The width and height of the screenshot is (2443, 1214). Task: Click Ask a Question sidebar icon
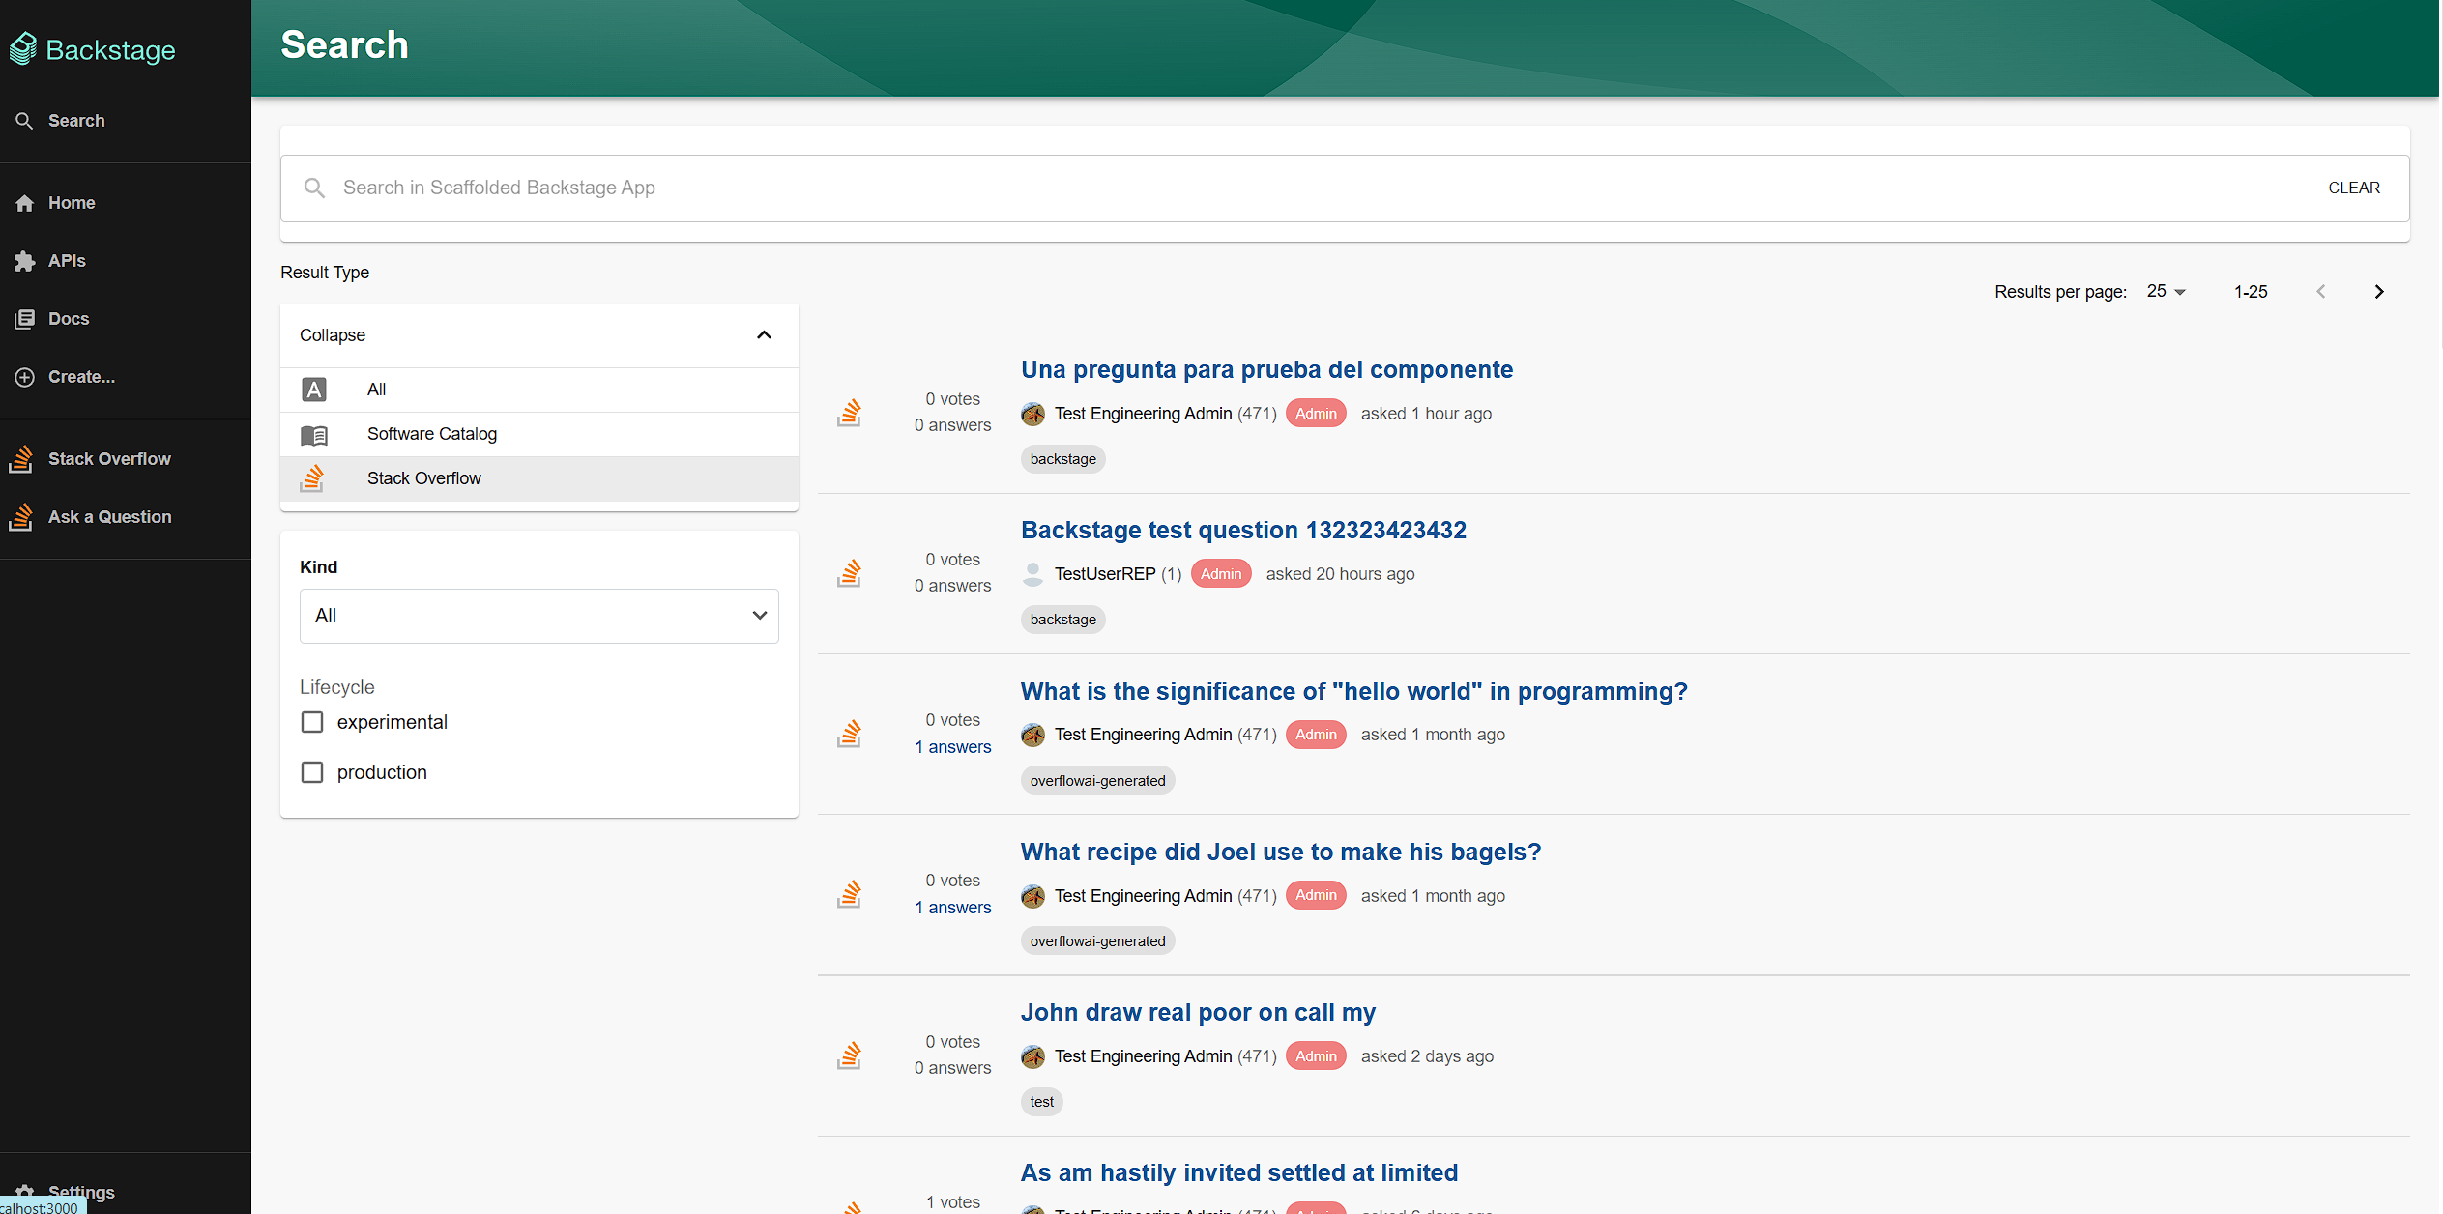(21, 517)
